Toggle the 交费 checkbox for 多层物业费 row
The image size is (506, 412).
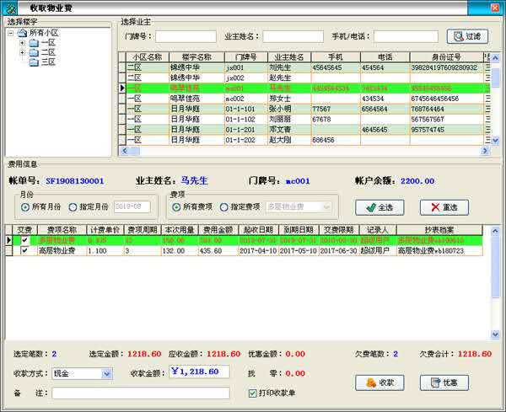coord(24,240)
